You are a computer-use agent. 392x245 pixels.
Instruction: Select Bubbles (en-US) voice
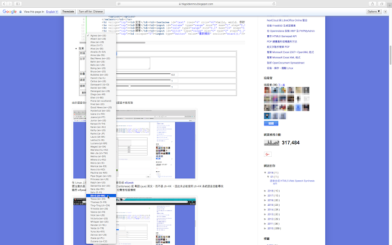tap(101, 74)
